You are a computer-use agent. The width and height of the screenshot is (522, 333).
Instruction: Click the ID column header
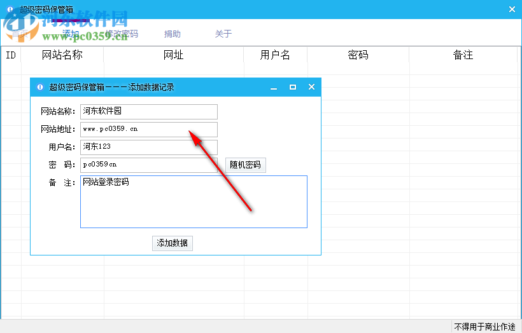tap(11, 55)
